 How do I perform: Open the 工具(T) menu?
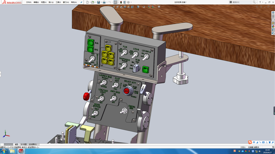58,2
